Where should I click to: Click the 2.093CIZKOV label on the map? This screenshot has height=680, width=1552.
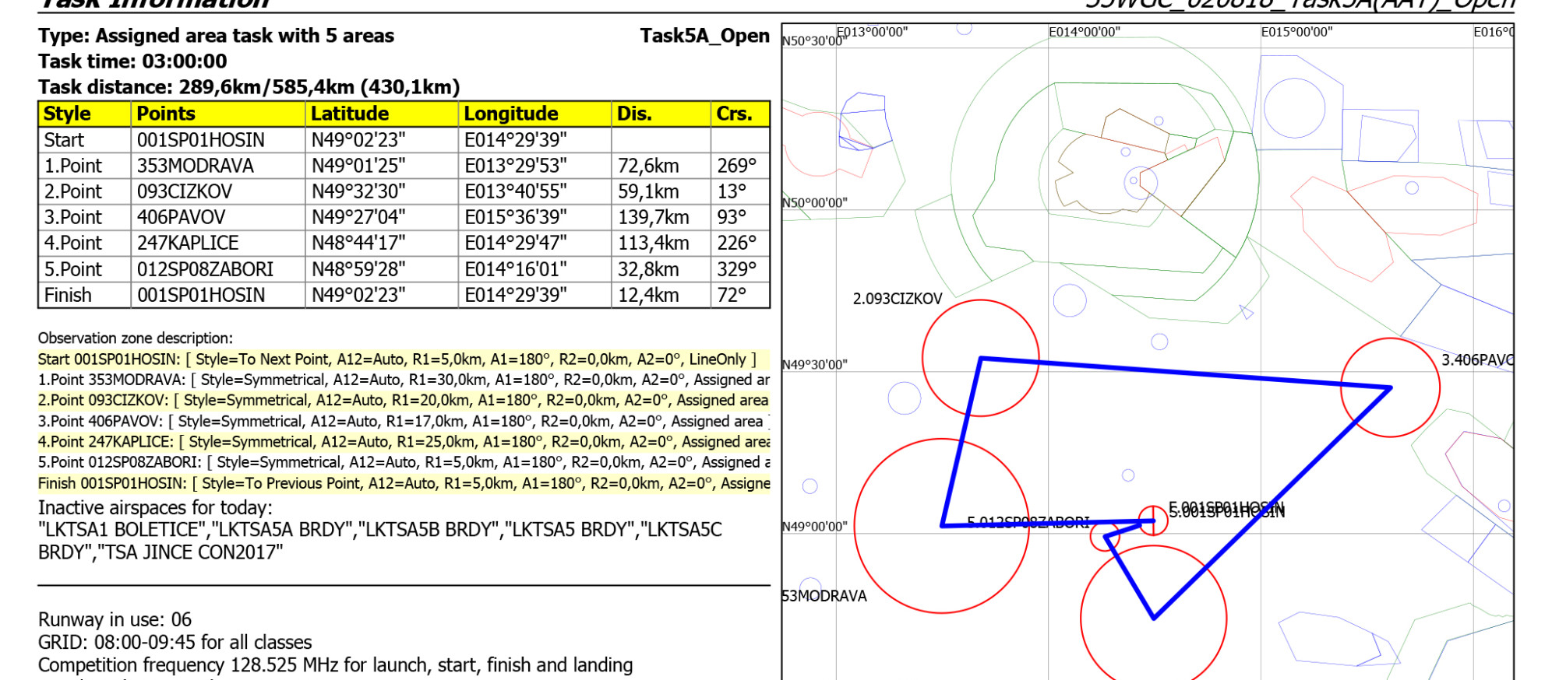coord(898,299)
